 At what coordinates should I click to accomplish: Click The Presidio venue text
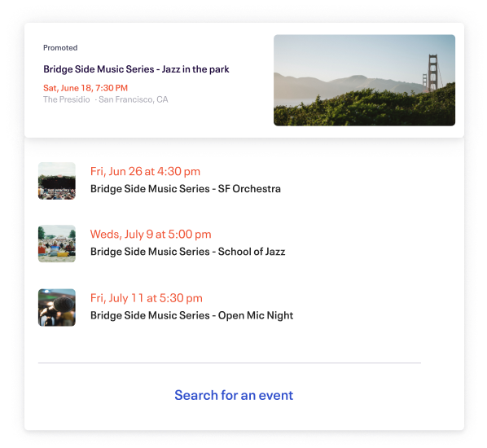67,99
